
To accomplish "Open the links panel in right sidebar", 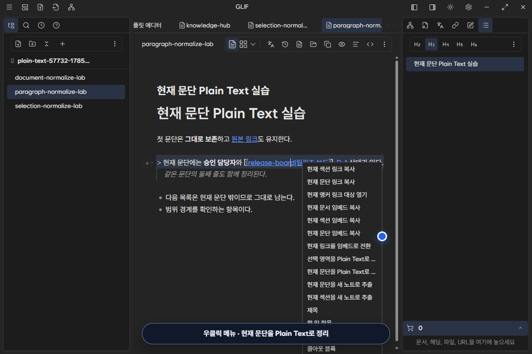I will click(455, 25).
